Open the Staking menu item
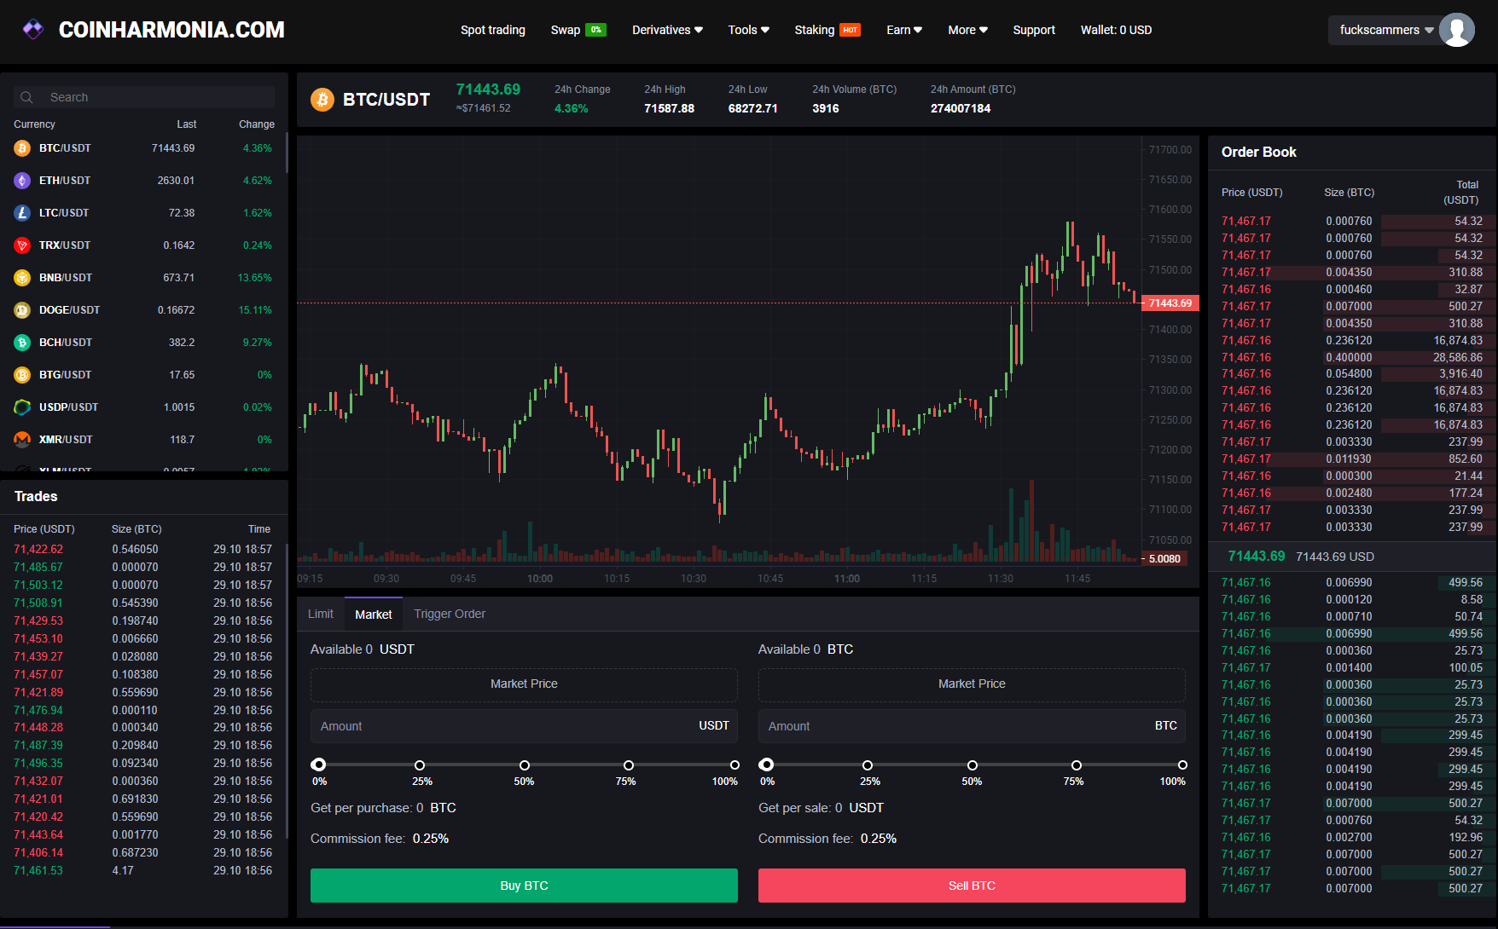Screen dimensions: 1498x929 coord(815,30)
